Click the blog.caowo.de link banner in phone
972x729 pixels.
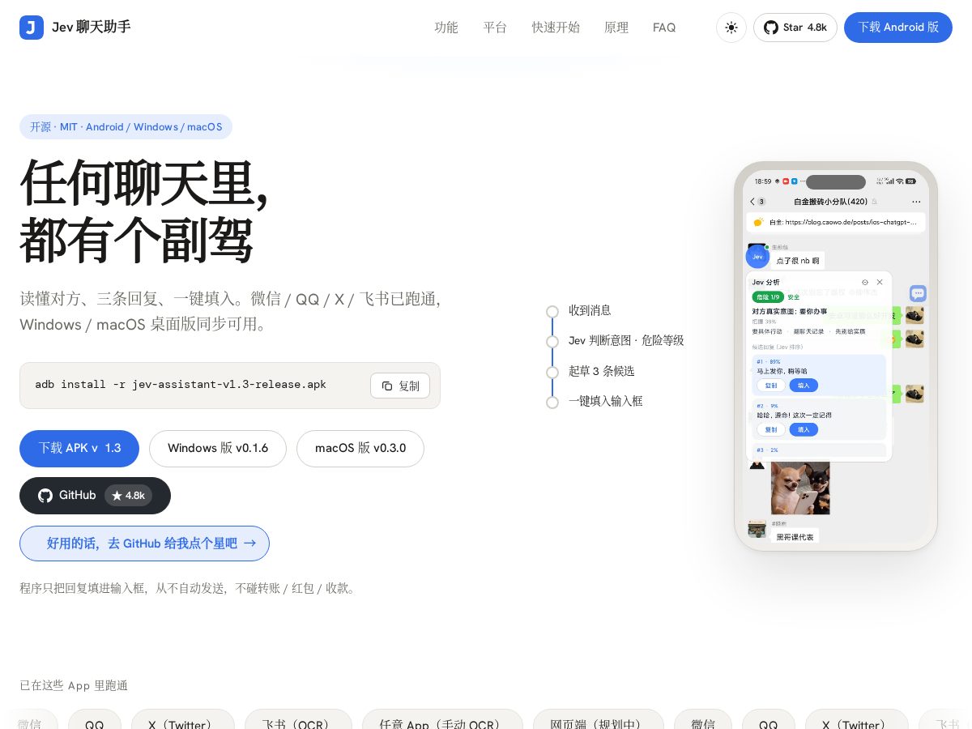tap(836, 222)
